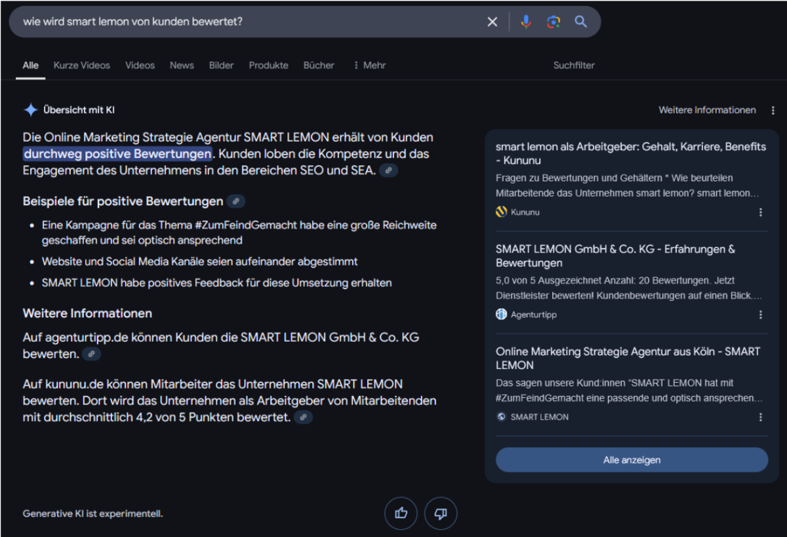
Task: Click the Kununu favicon in the source card
Action: pos(502,212)
